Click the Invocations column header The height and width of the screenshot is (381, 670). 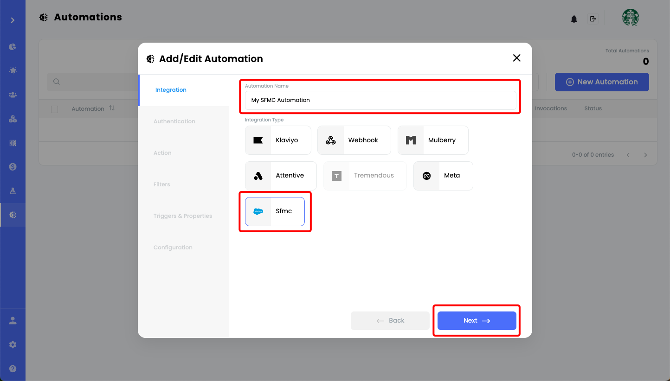tap(551, 108)
